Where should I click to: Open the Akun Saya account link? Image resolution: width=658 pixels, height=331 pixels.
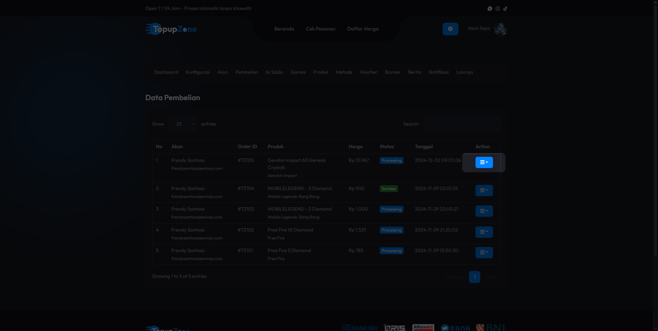(x=479, y=28)
